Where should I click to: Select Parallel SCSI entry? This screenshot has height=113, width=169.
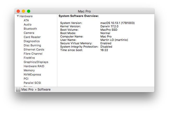[32, 83]
